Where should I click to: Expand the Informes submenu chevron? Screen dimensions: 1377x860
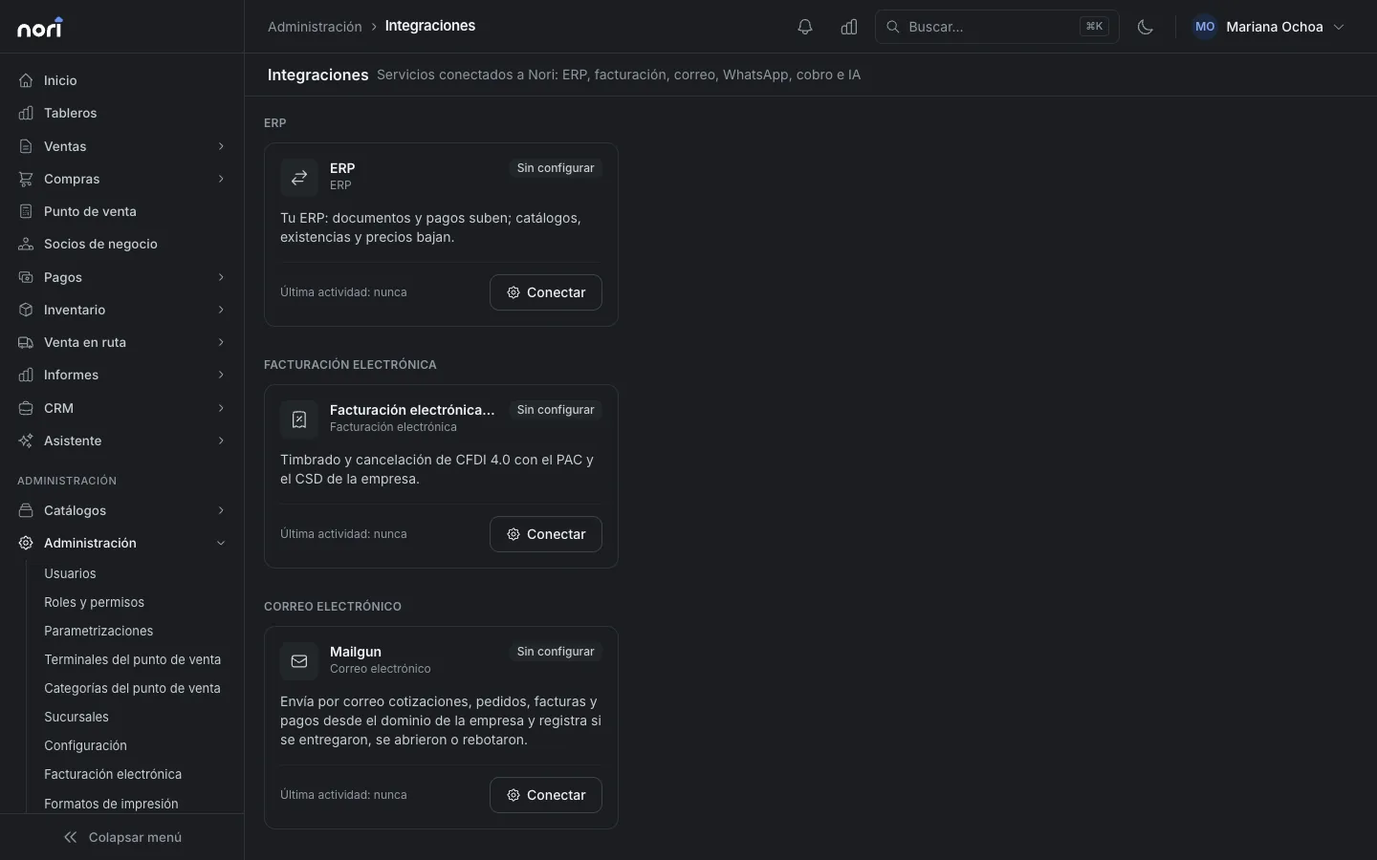pyautogui.click(x=221, y=375)
